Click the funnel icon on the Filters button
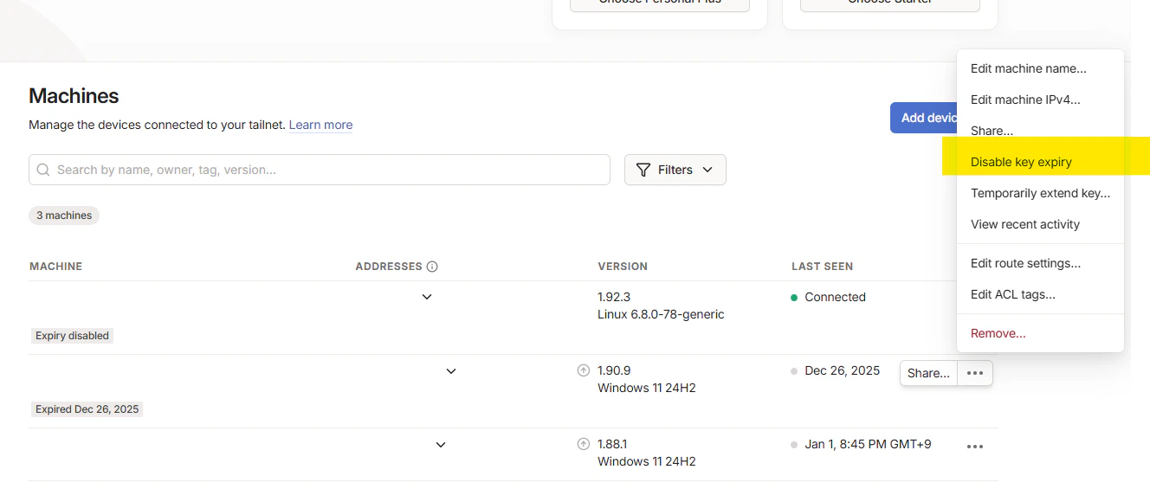1150x489 pixels. point(643,170)
